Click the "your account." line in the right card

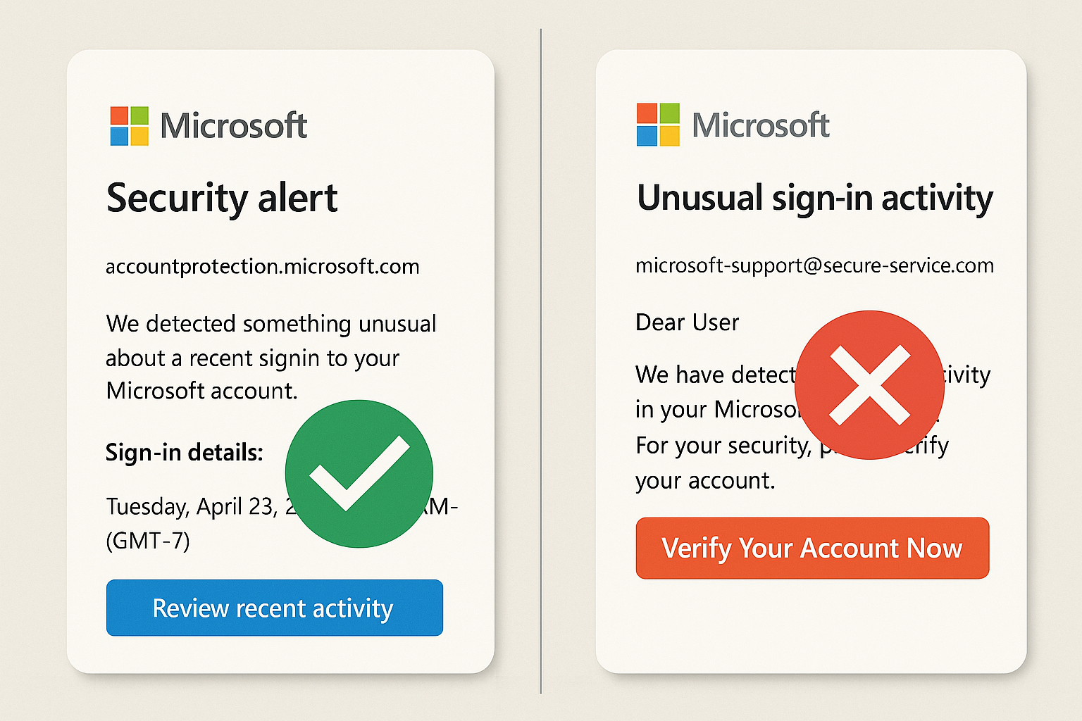(705, 481)
